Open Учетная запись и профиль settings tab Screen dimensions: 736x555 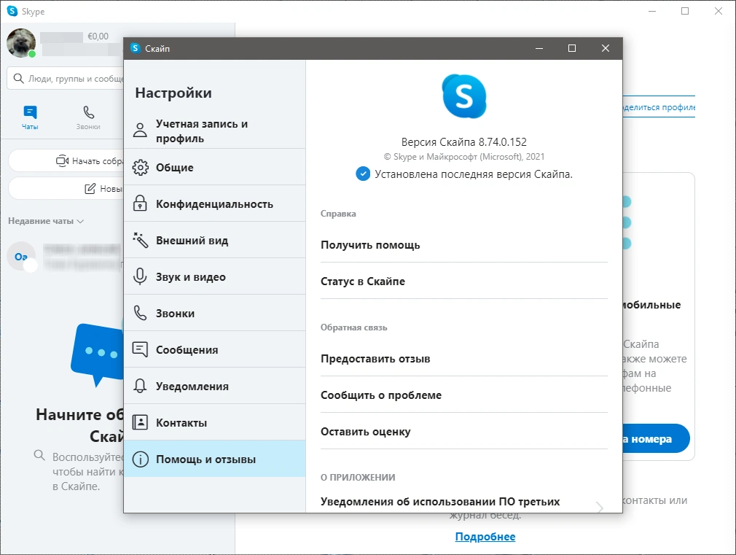[x=215, y=131]
